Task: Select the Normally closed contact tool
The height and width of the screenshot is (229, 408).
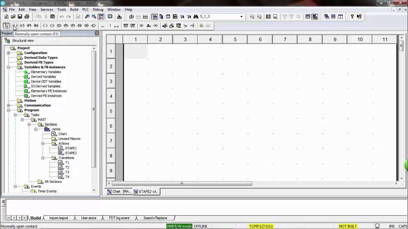Action: (22, 26)
